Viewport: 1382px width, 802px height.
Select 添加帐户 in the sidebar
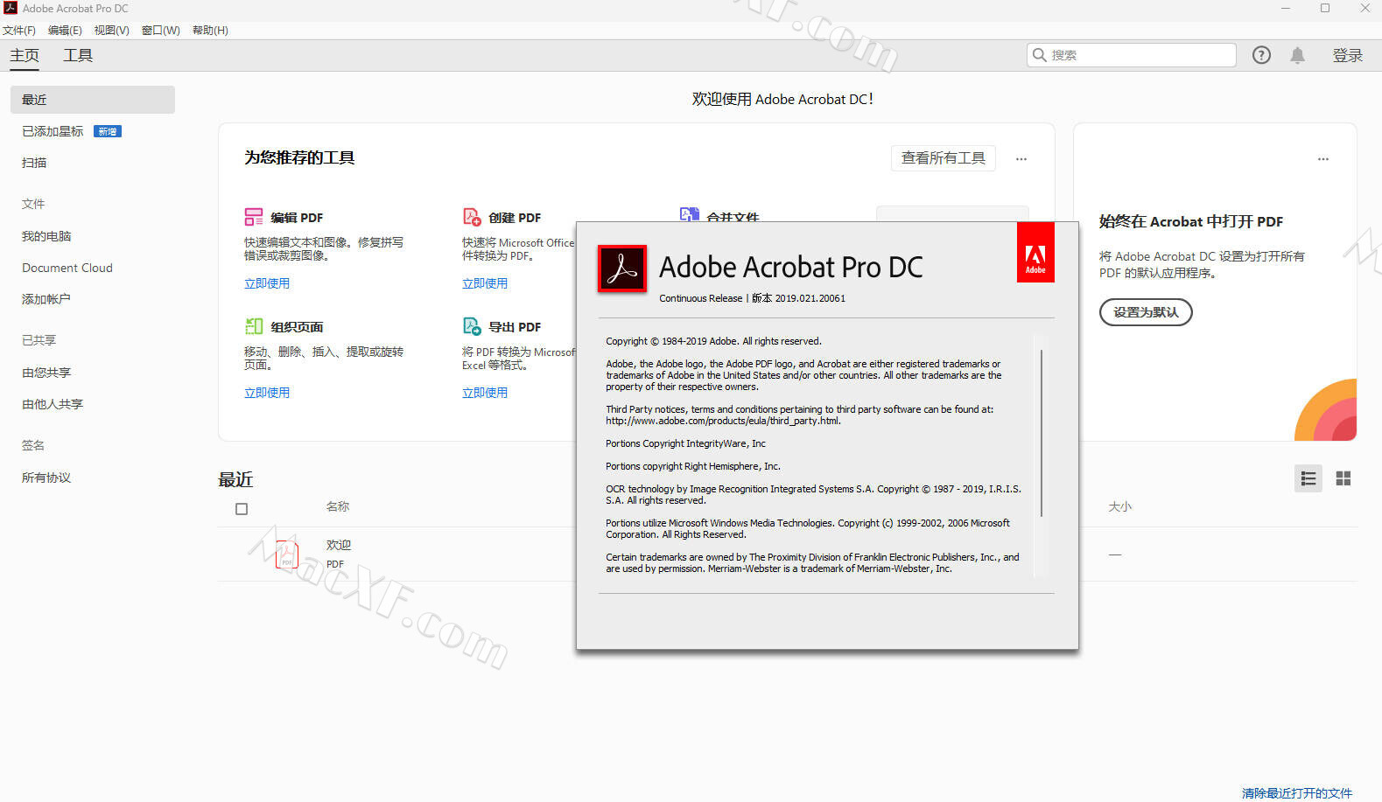(46, 299)
